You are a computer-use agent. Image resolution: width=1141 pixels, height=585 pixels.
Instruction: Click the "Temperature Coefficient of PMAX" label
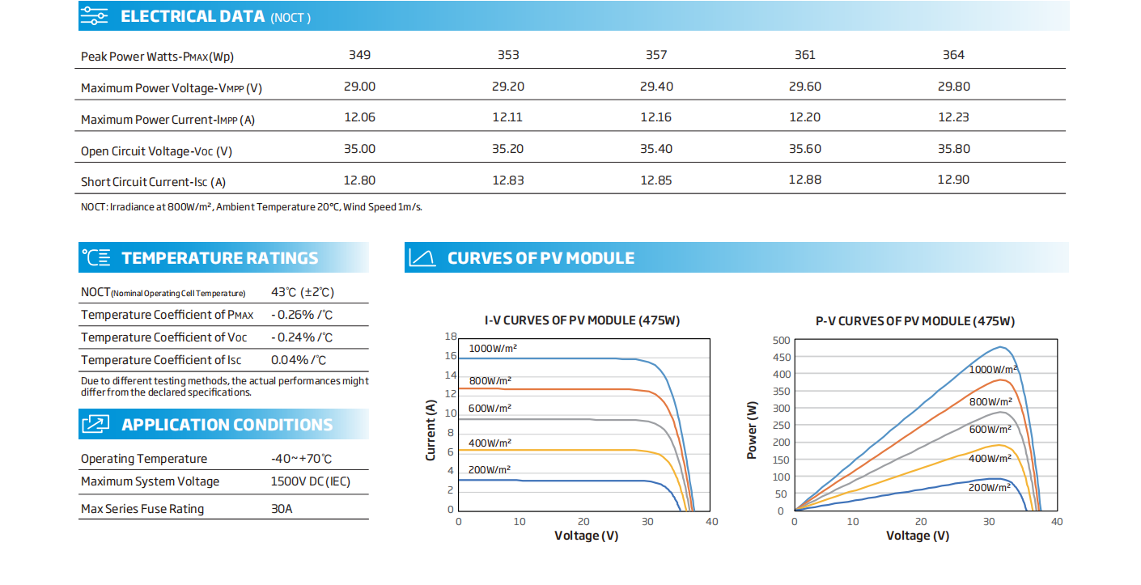click(x=168, y=315)
